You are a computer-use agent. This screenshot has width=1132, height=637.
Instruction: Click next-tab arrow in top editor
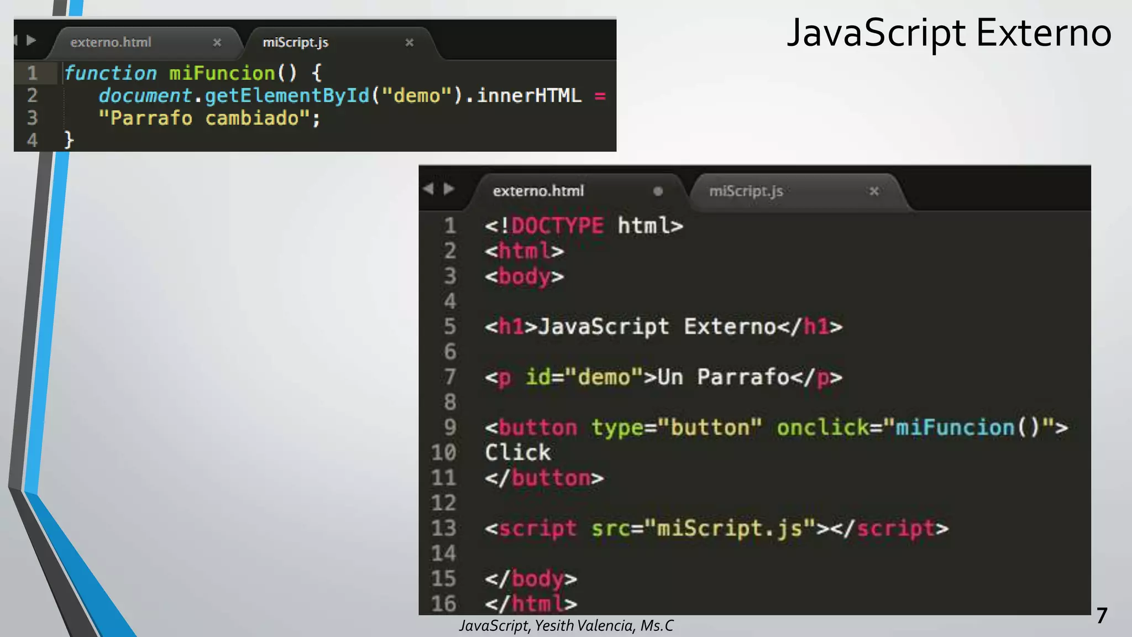click(32, 40)
